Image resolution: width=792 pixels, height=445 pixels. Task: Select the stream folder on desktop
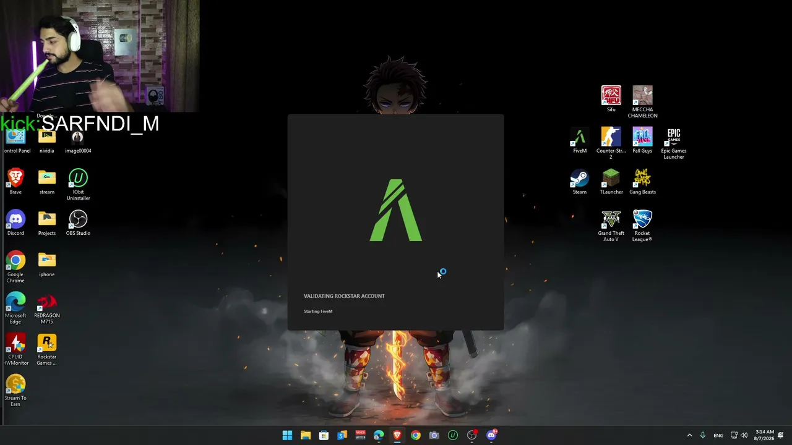(x=47, y=182)
